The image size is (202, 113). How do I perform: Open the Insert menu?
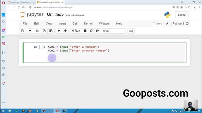[x=62, y=24]
